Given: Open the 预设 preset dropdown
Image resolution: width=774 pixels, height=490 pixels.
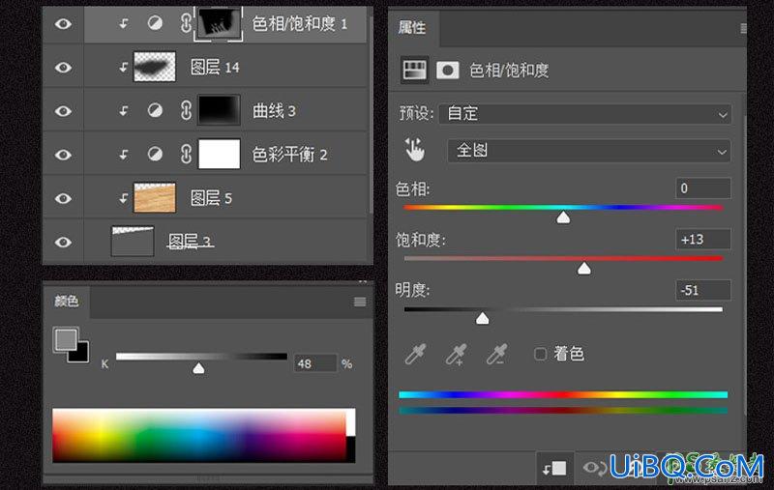Looking at the screenshot, I should (x=585, y=114).
